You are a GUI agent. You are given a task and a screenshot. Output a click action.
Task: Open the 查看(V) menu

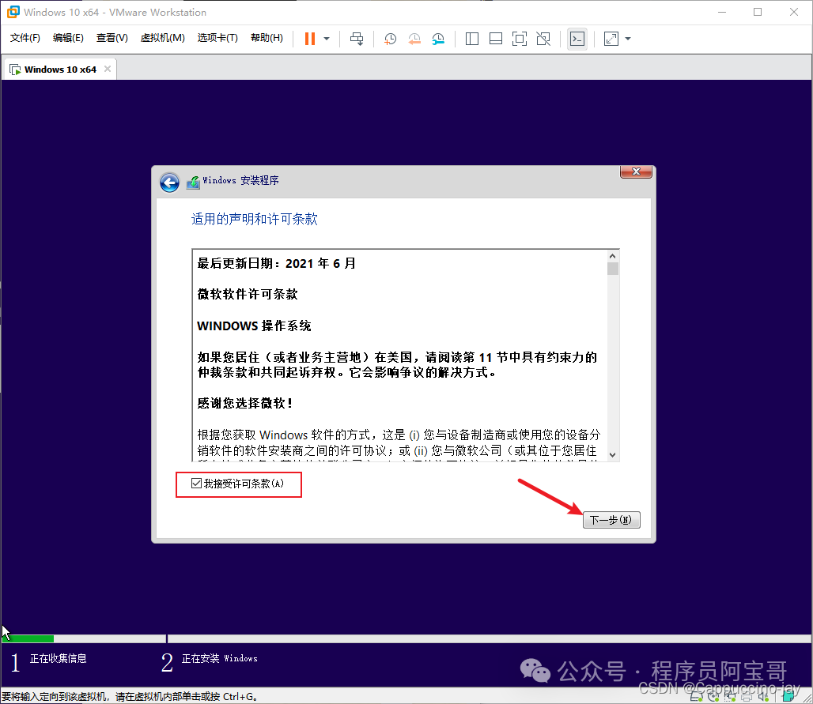click(x=112, y=38)
